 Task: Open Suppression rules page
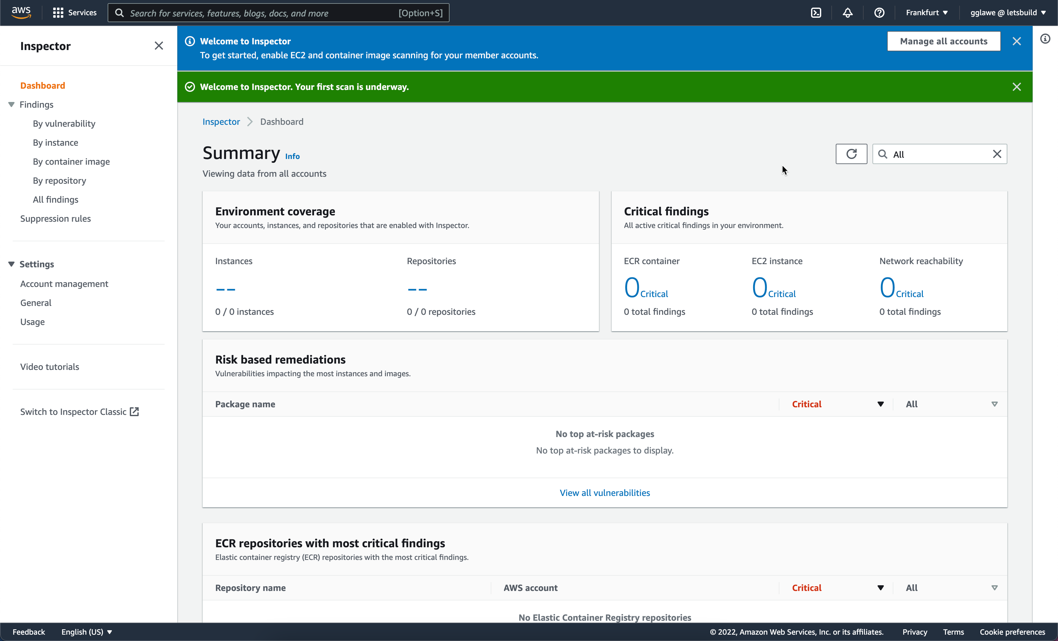click(55, 218)
